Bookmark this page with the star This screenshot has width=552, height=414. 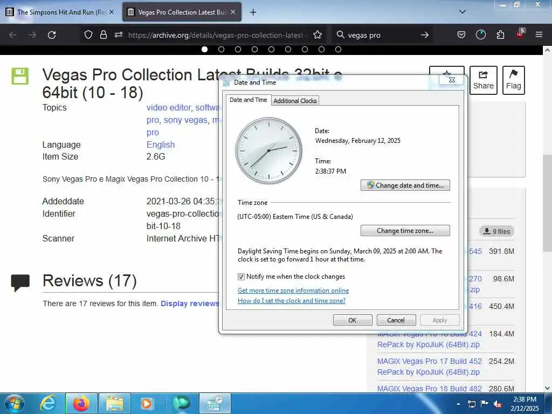tap(318, 34)
